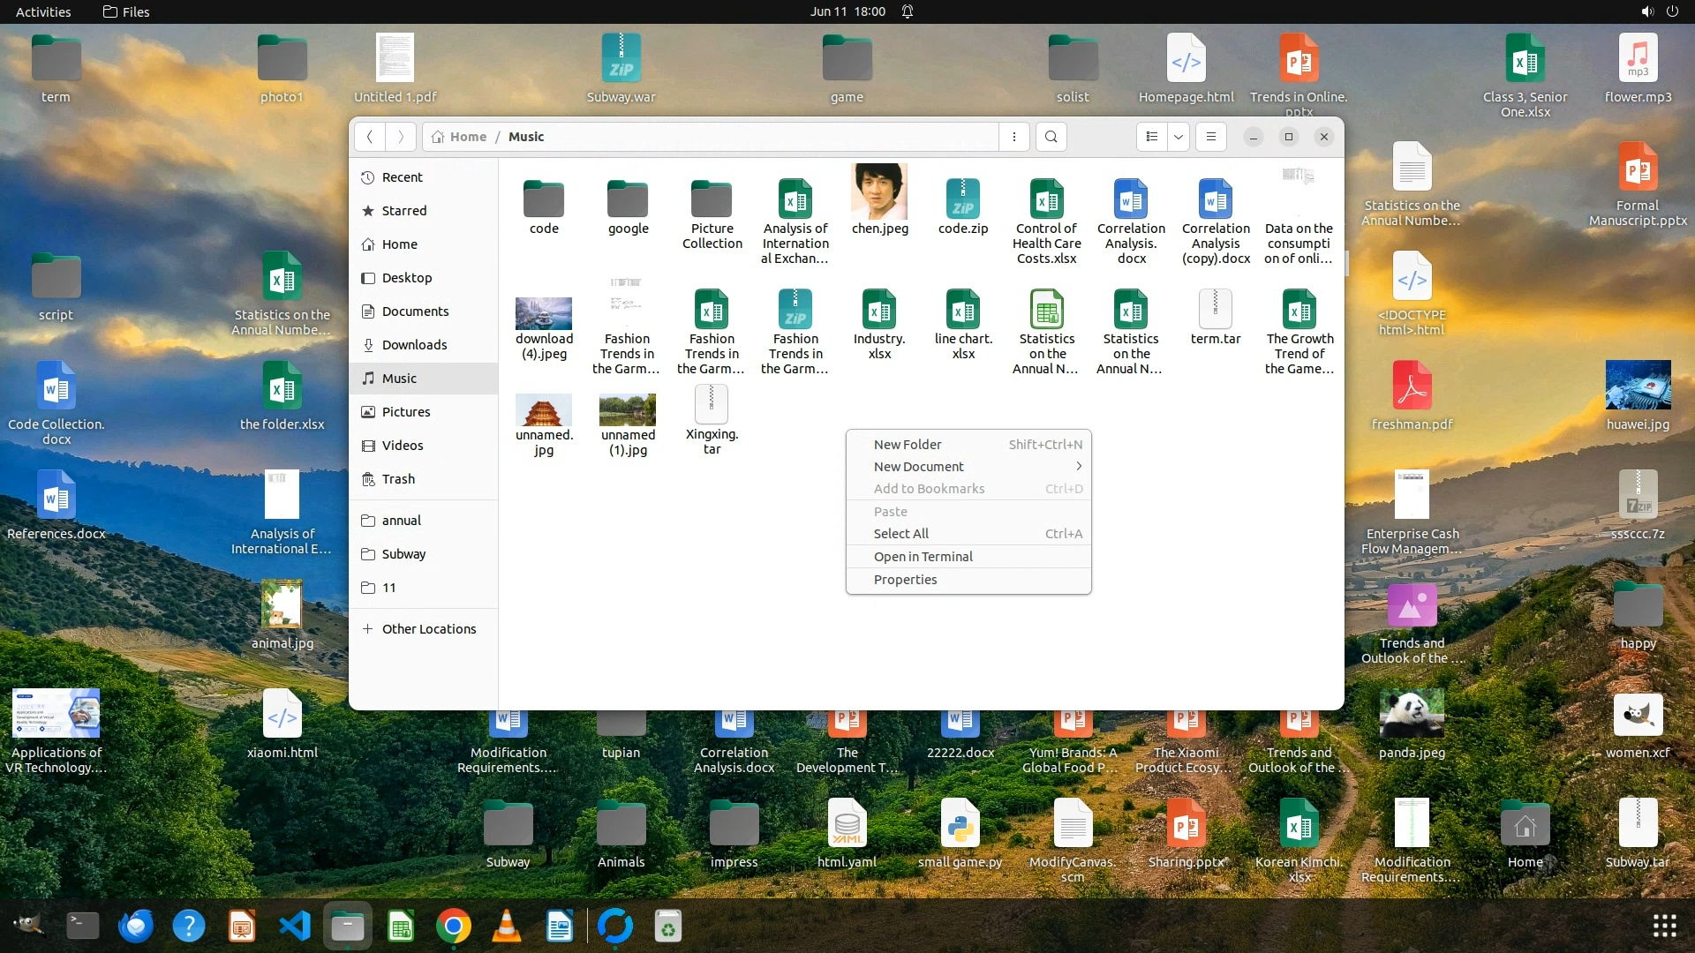The width and height of the screenshot is (1695, 953).
Task: Open VLC media player in dock
Action: 506,927
